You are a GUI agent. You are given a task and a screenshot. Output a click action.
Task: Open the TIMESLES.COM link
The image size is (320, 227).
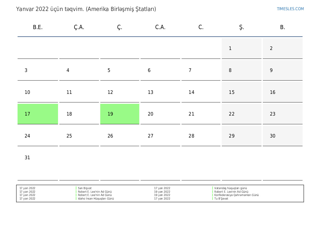click(290, 9)
